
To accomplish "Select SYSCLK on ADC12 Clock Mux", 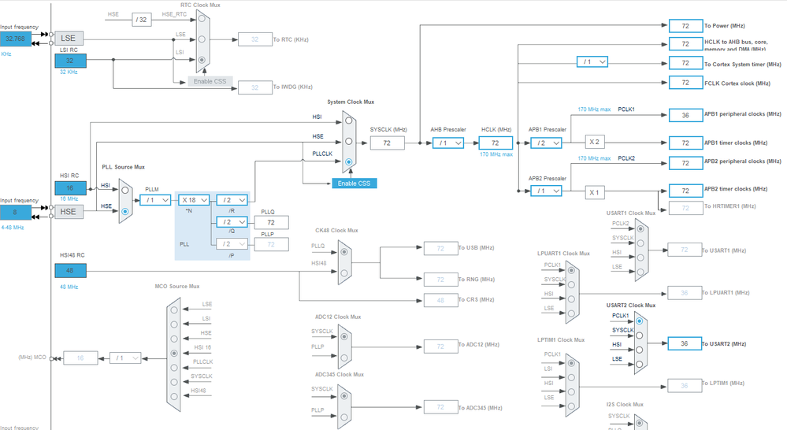I will tap(344, 336).
